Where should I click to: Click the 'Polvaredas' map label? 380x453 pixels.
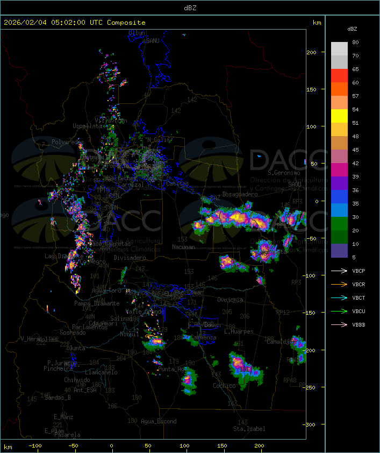(68, 142)
